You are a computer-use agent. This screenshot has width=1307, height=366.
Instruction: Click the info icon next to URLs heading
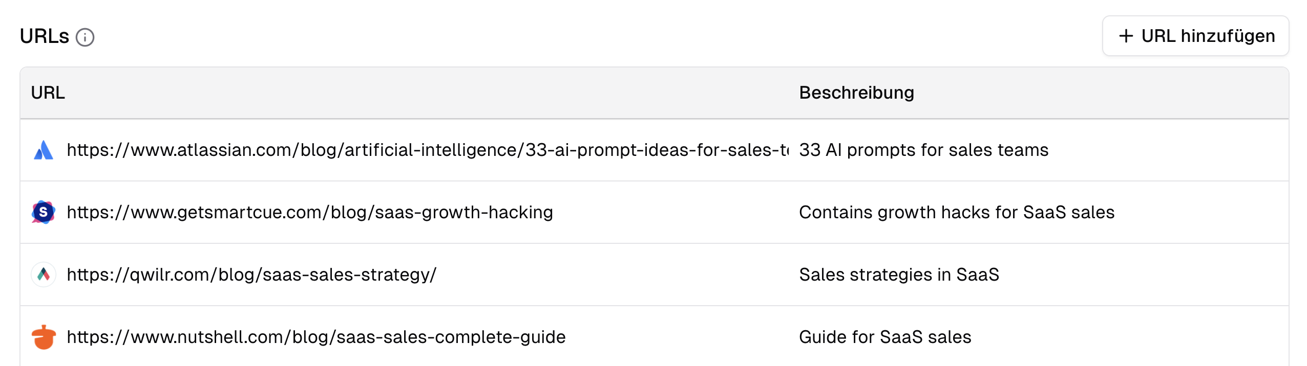tap(85, 37)
